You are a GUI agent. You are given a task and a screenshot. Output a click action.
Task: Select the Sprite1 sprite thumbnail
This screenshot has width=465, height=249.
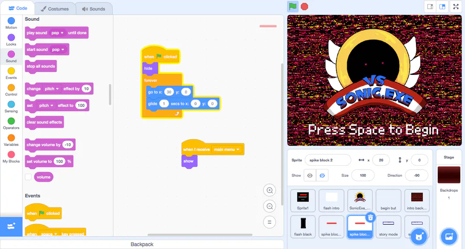click(303, 200)
